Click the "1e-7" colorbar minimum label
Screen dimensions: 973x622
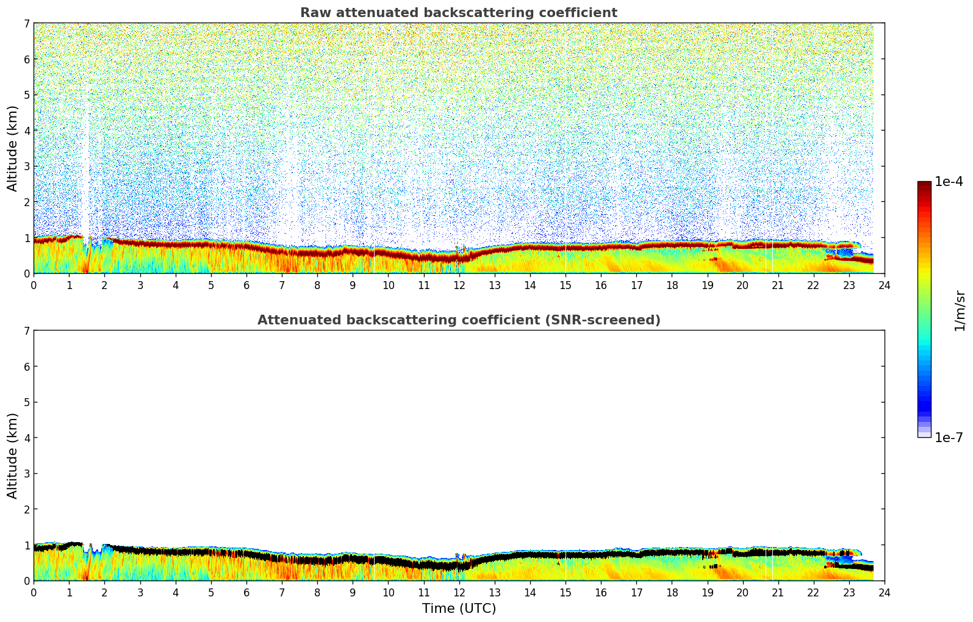tap(949, 438)
